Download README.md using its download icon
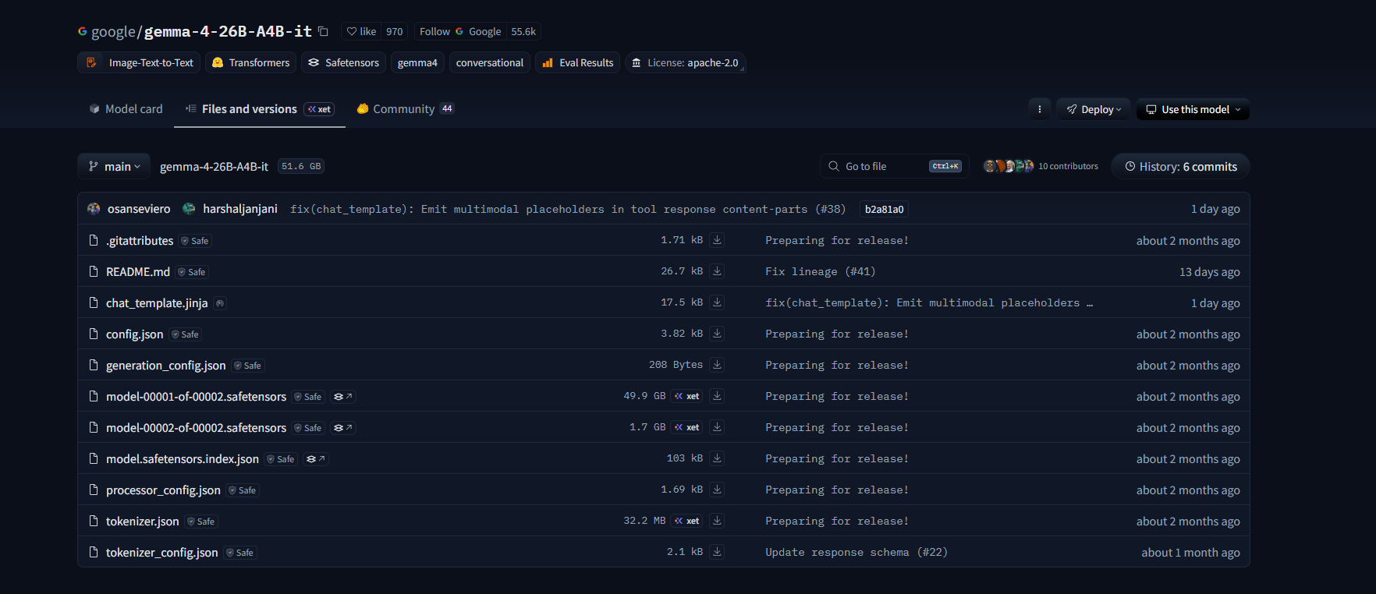This screenshot has width=1376, height=594. tap(717, 271)
